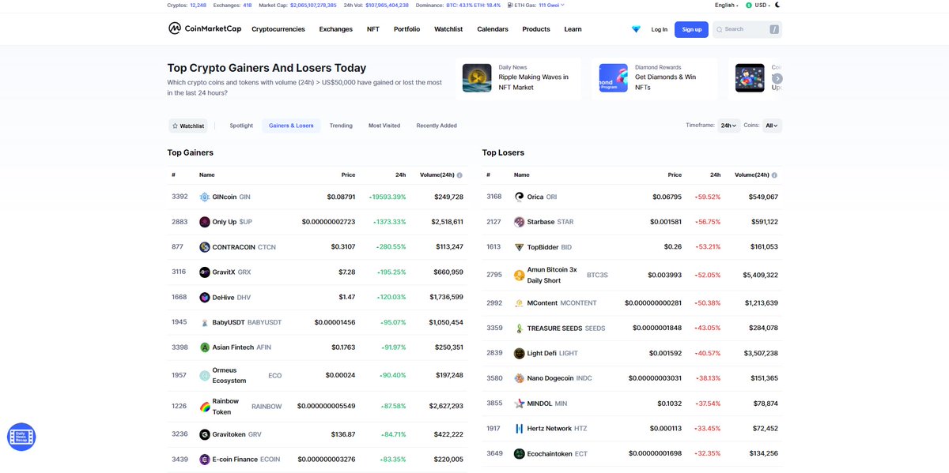This screenshot has height=473, width=949.
Task: Switch to the Most Visited tab
Action: [x=384, y=126]
